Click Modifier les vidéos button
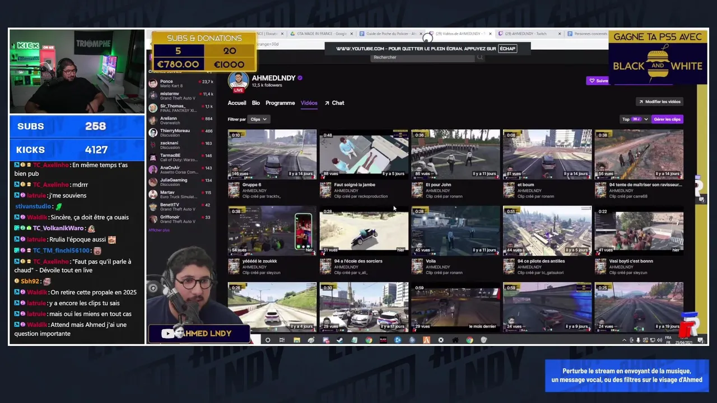Viewport: 717px width, 403px height. click(659, 101)
